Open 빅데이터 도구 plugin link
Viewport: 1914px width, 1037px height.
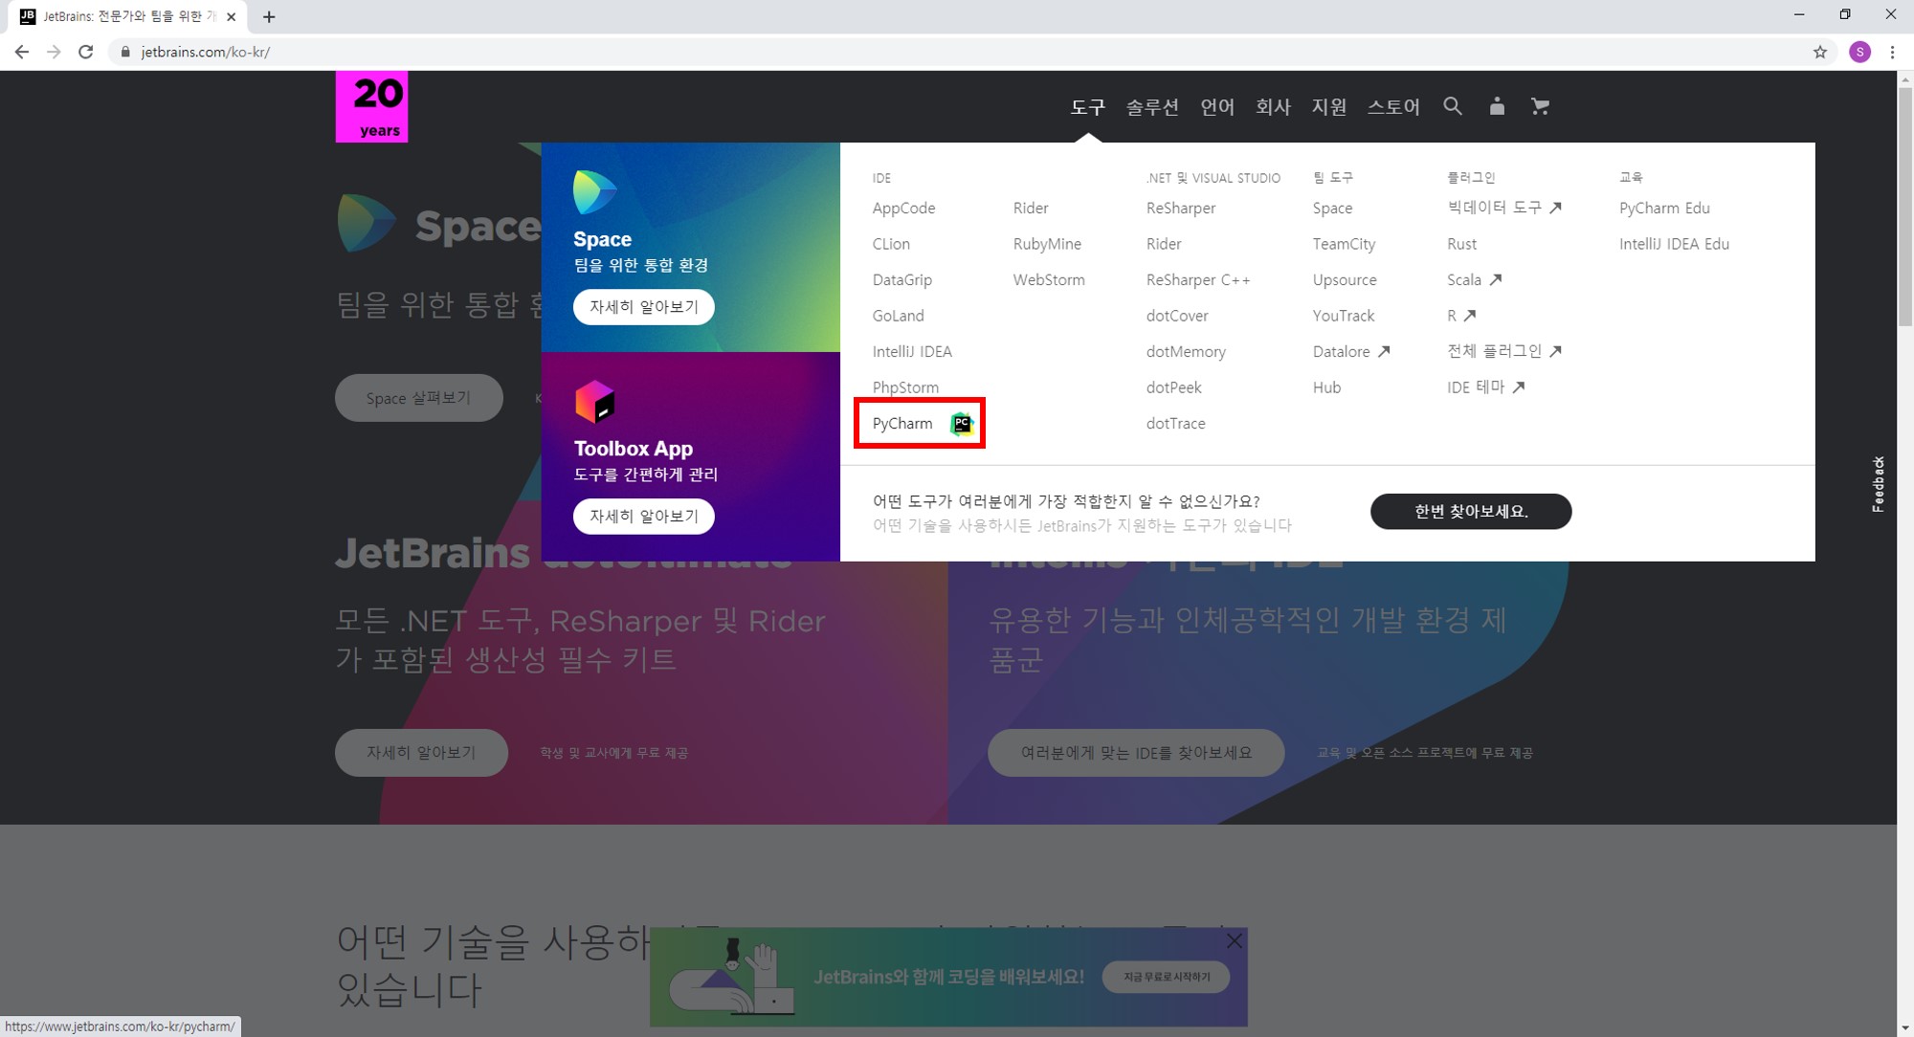(1503, 208)
